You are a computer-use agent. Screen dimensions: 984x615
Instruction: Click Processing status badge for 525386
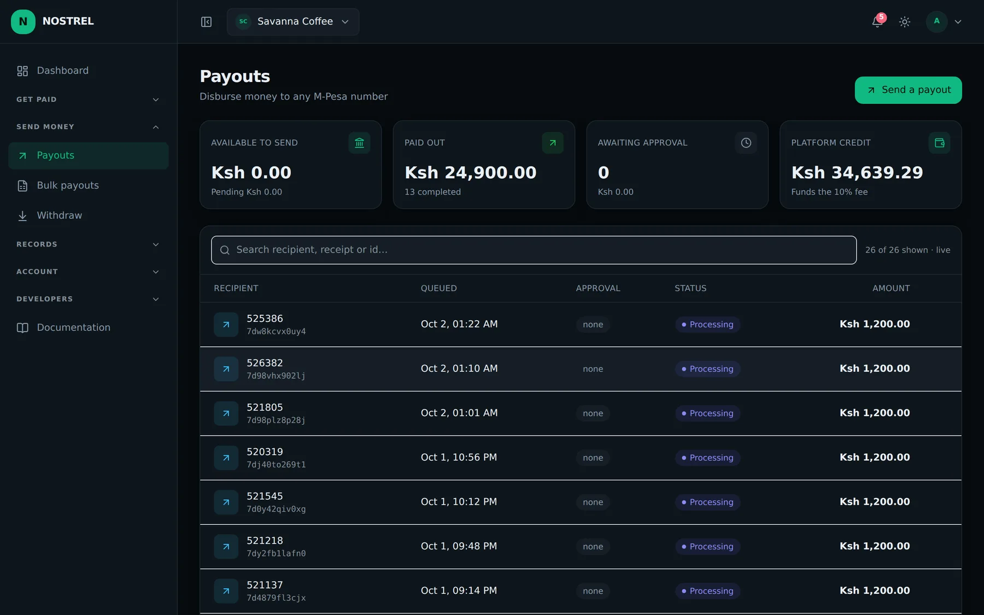click(x=707, y=325)
